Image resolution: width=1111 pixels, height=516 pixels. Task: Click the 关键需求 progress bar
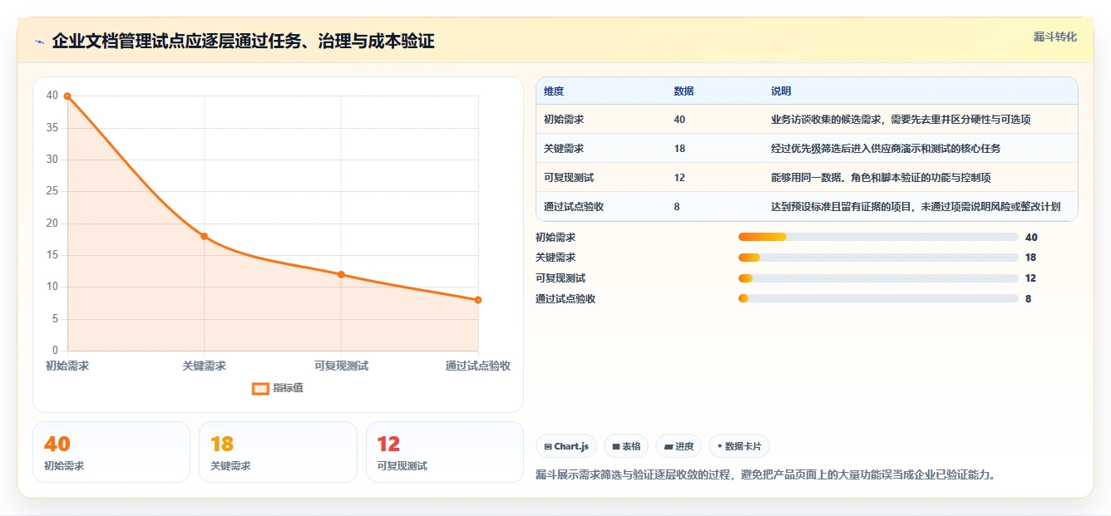(x=878, y=258)
